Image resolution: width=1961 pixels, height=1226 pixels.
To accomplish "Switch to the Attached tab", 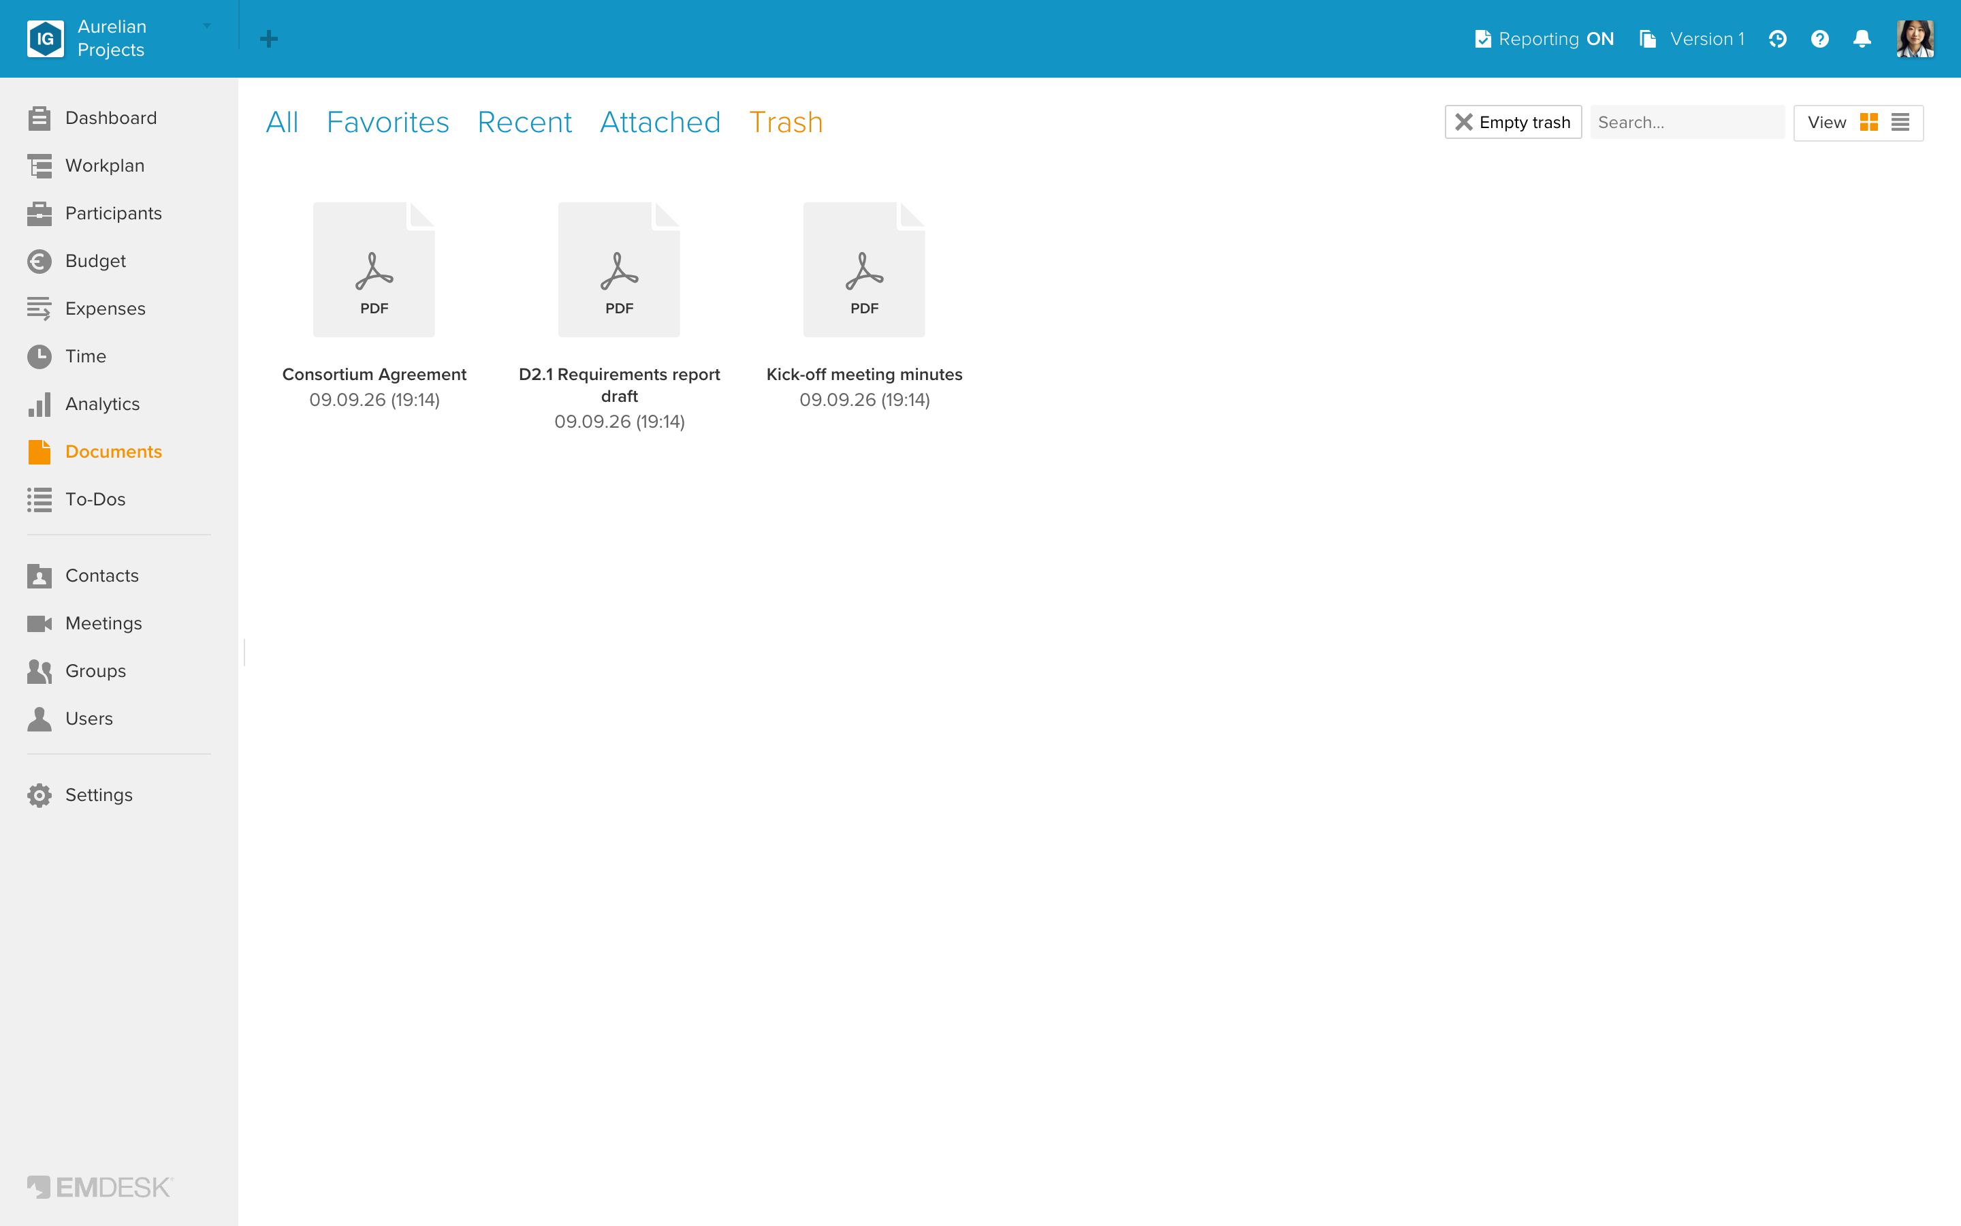I will pyautogui.click(x=660, y=123).
